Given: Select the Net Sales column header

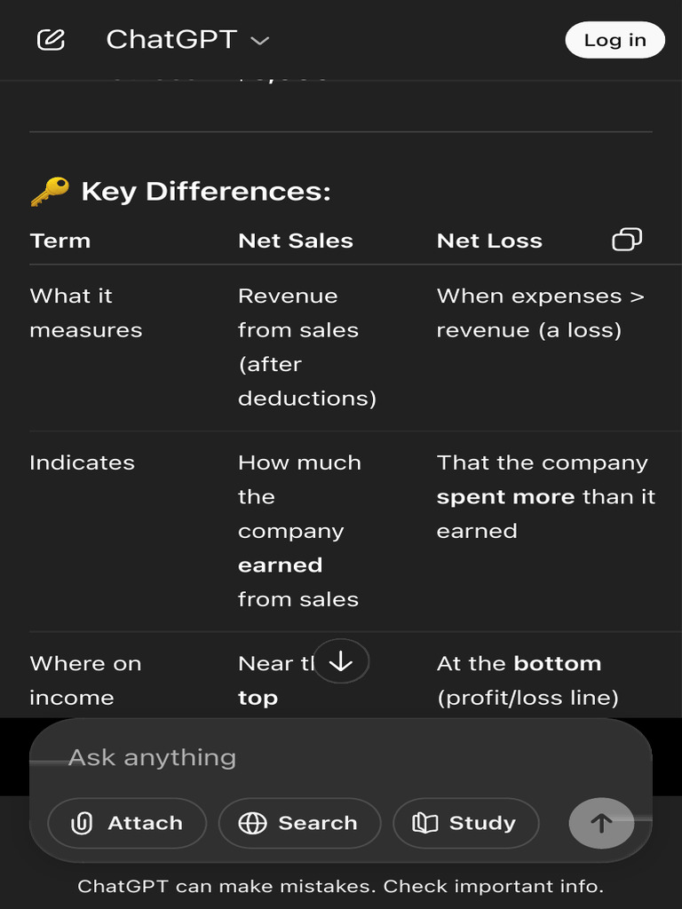Looking at the screenshot, I should 296,241.
